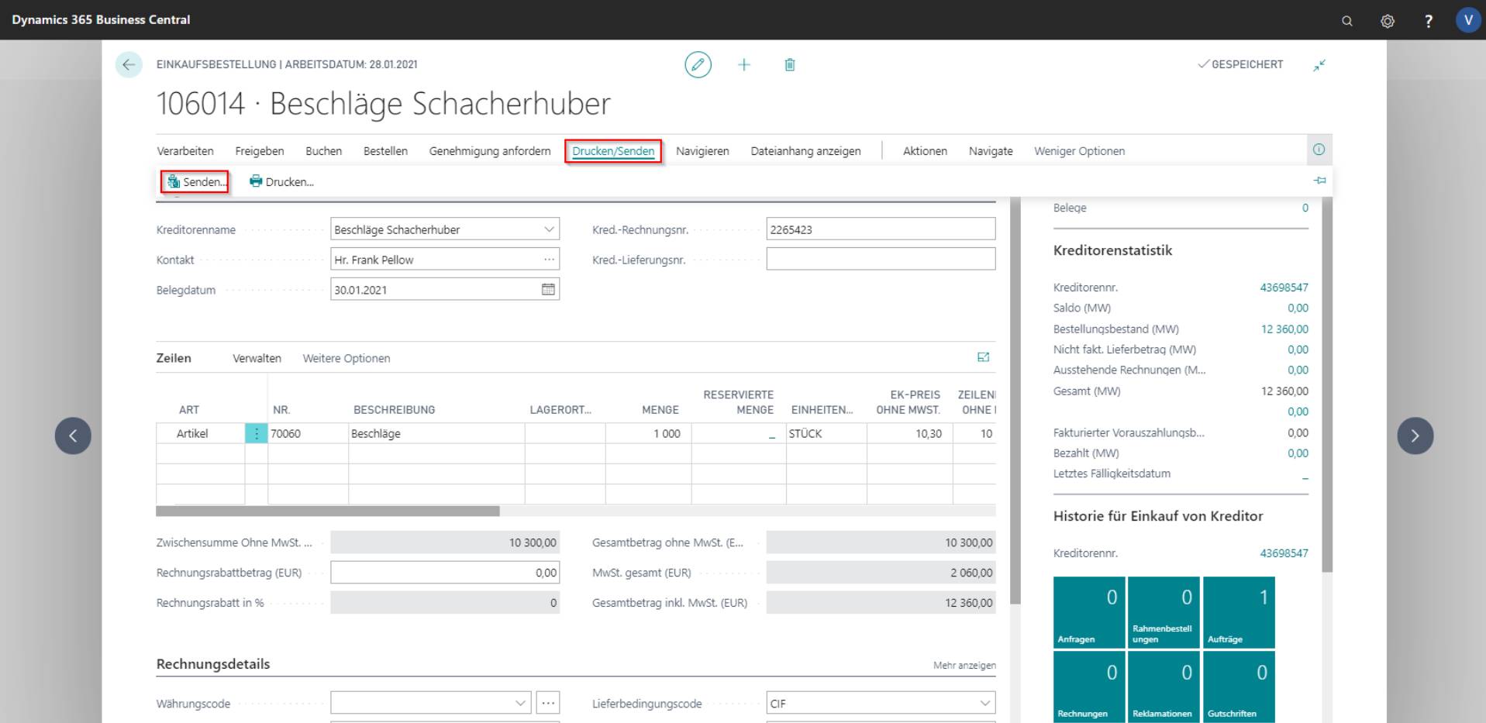The image size is (1486, 723).
Task: Open the user account avatar V
Action: click(x=1467, y=20)
